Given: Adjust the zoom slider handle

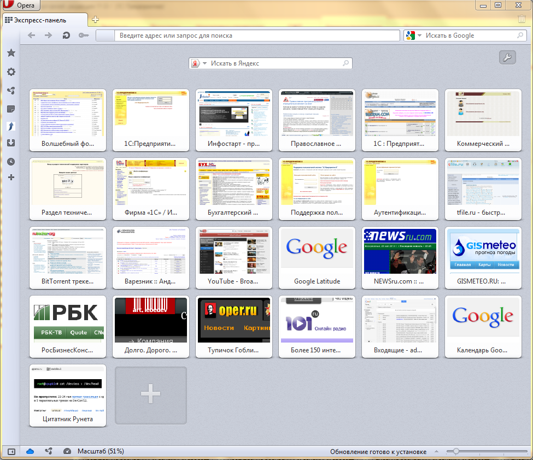Looking at the screenshot, I should point(456,451).
